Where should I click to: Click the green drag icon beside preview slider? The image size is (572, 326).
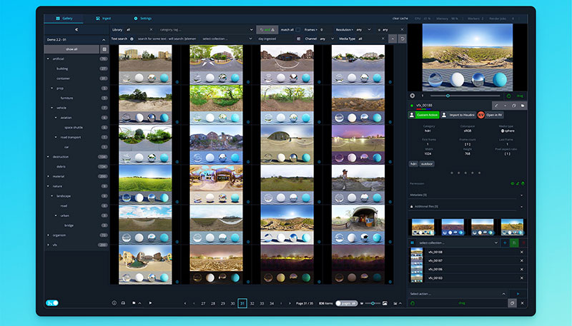coord(509,96)
